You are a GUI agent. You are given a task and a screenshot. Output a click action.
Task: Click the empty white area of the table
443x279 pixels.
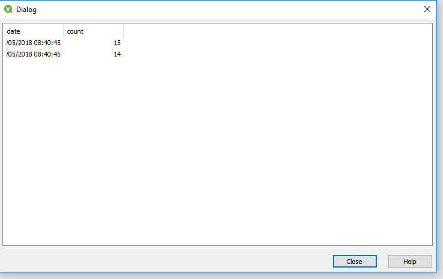[218, 152]
